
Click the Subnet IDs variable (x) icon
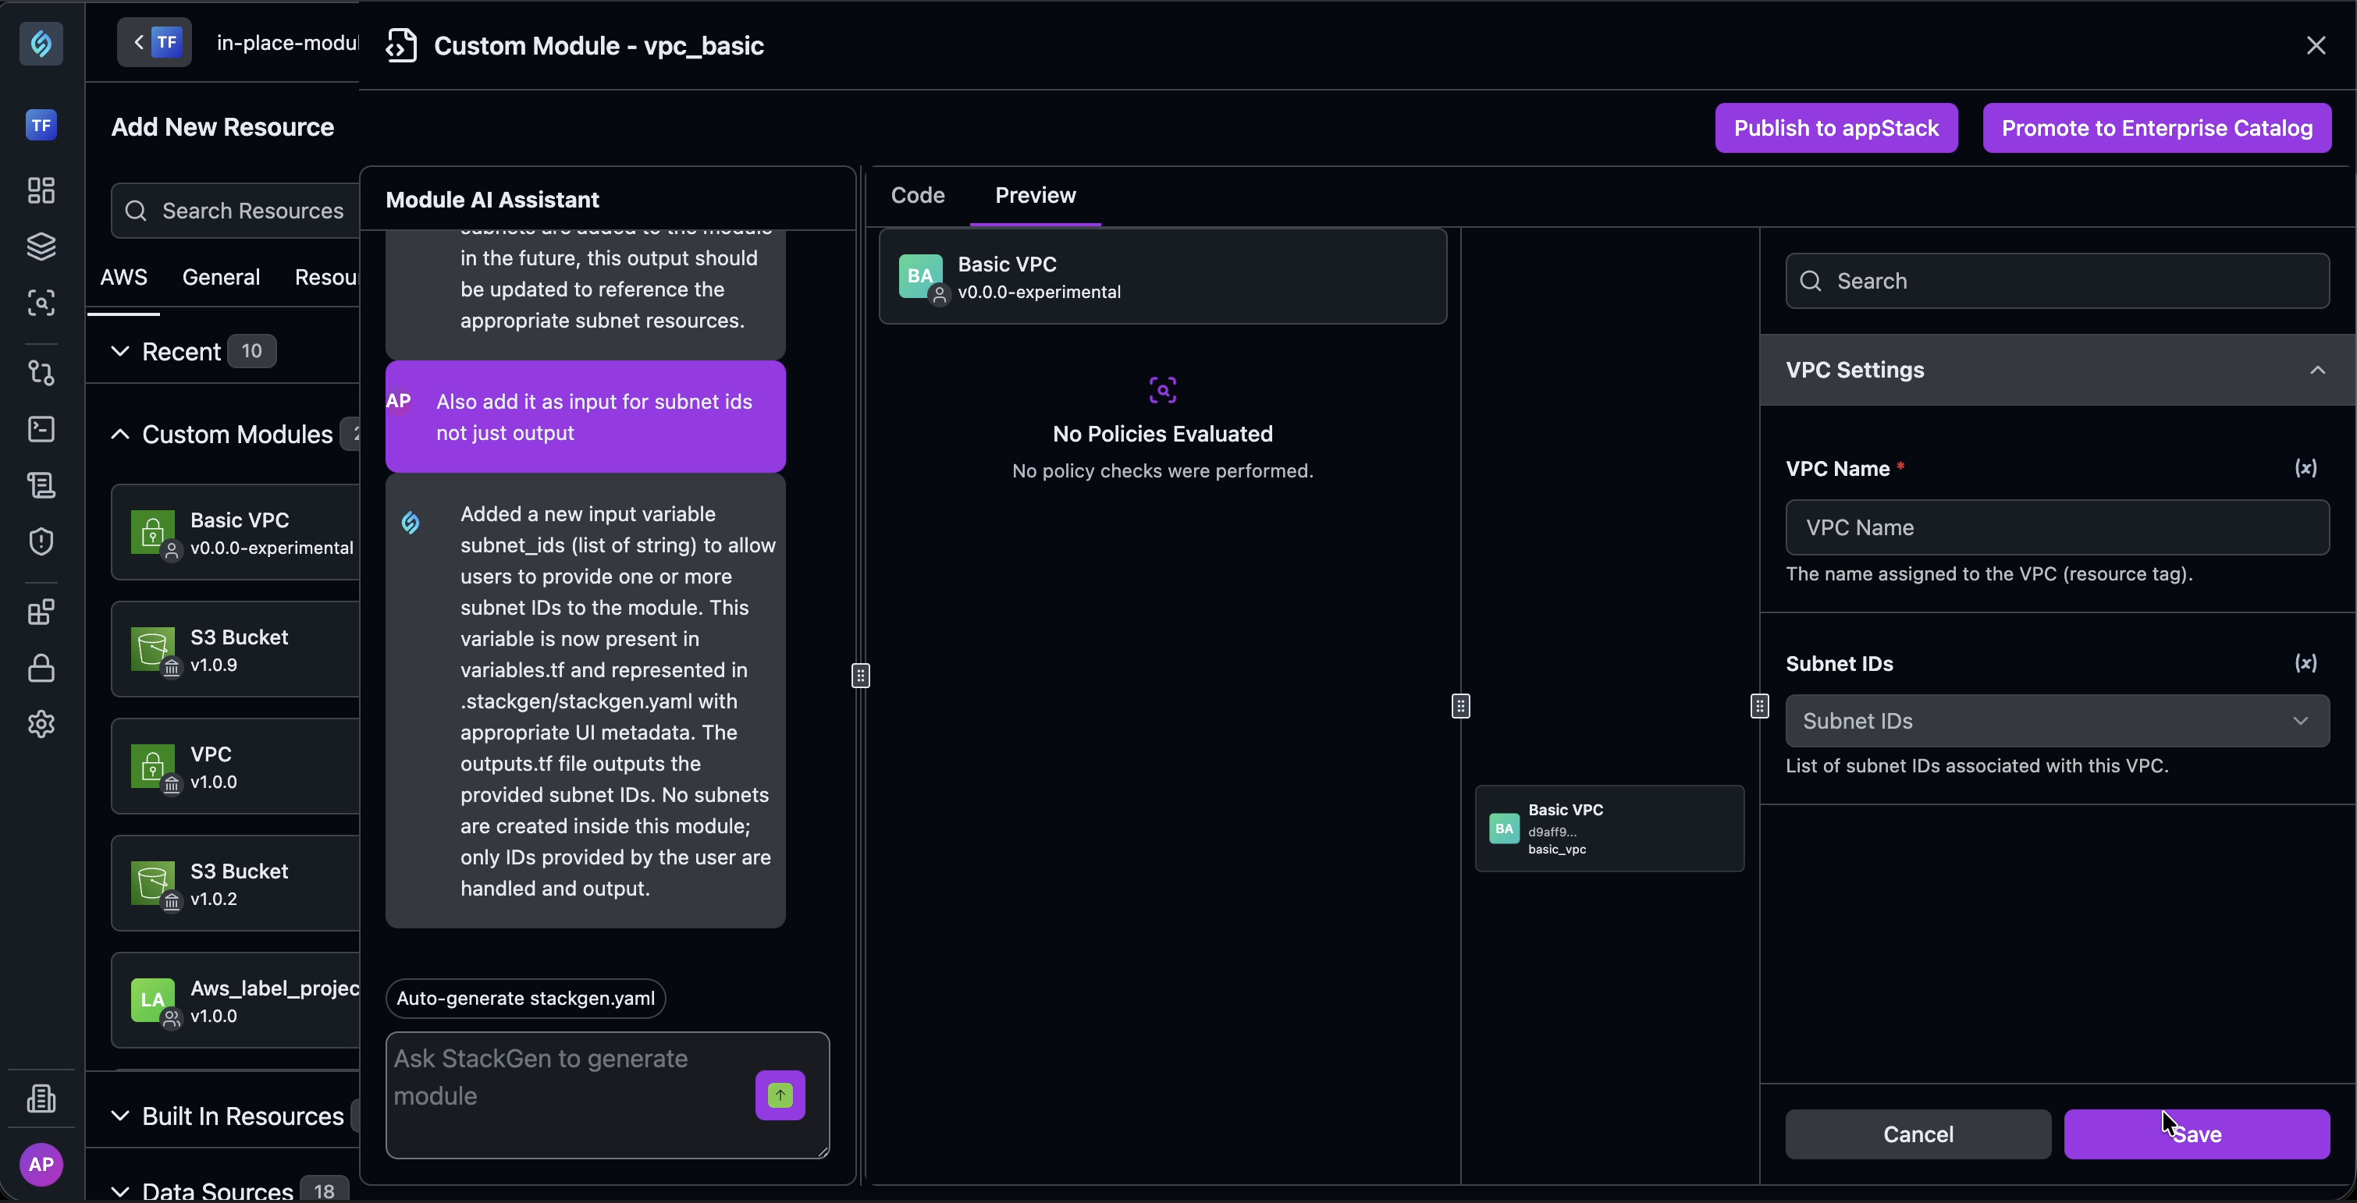click(2305, 663)
